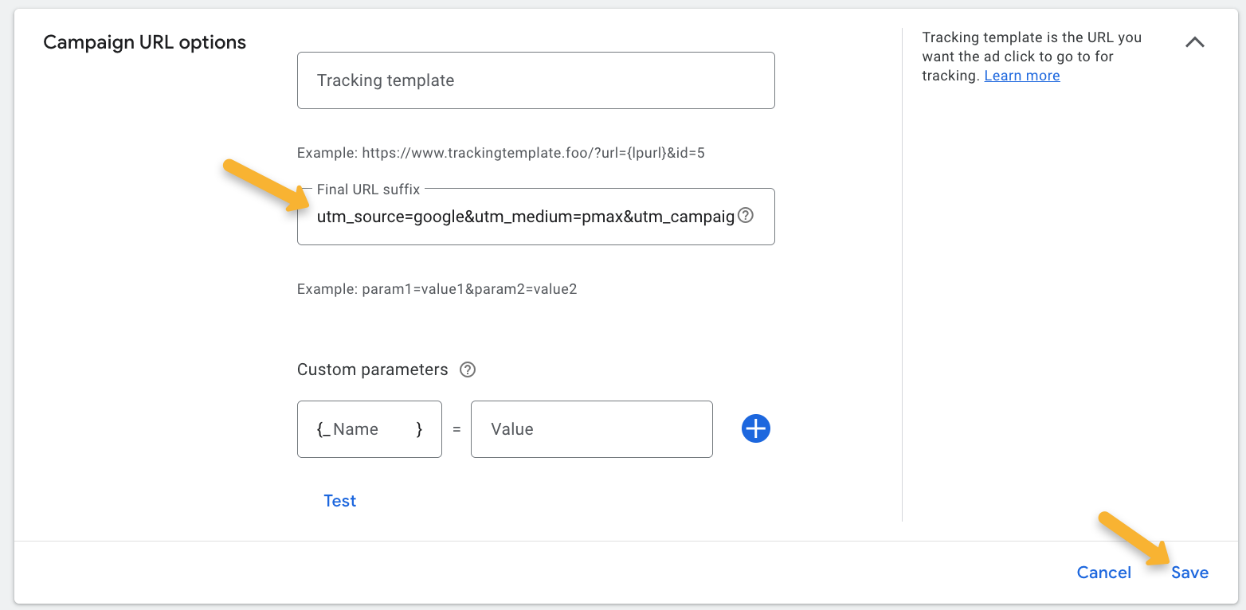Click the help icon in Final URL suffix field
This screenshot has height=610, width=1246.
tap(746, 215)
